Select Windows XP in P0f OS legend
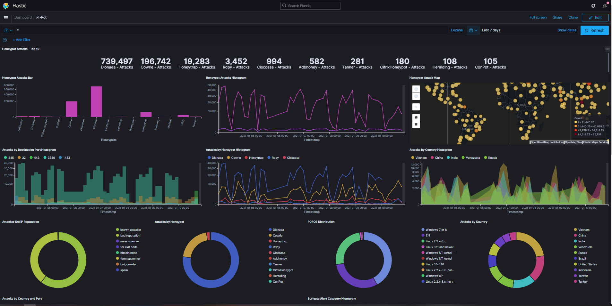 click(x=432, y=276)
